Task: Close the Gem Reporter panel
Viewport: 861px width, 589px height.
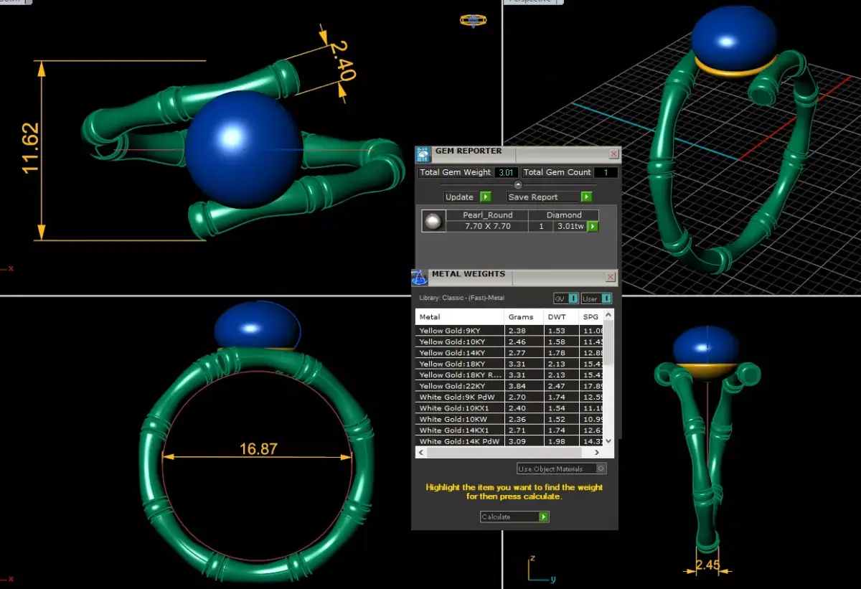Action: 613,154
